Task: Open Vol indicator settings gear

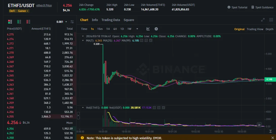Action: 159,107
